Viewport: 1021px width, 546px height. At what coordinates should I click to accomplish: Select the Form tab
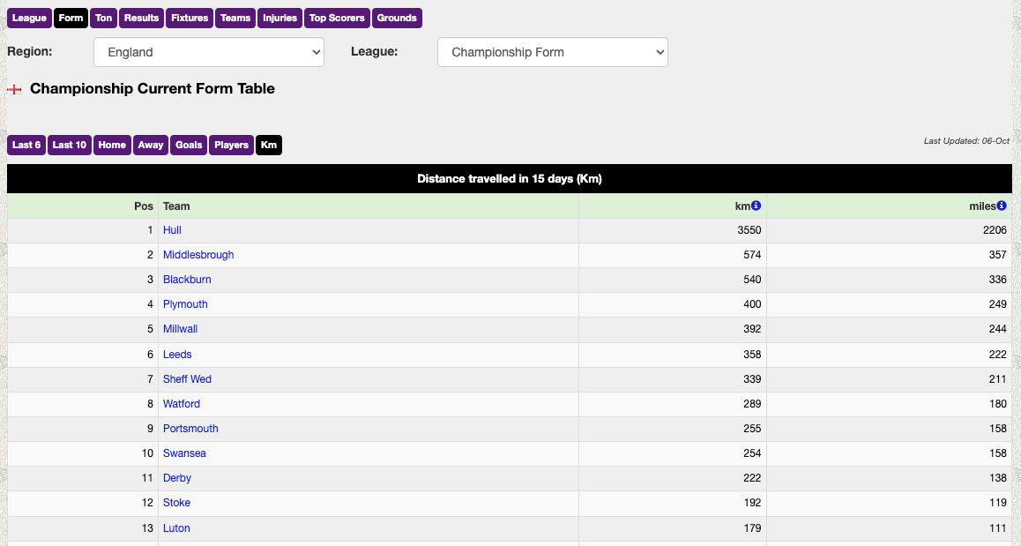click(71, 19)
